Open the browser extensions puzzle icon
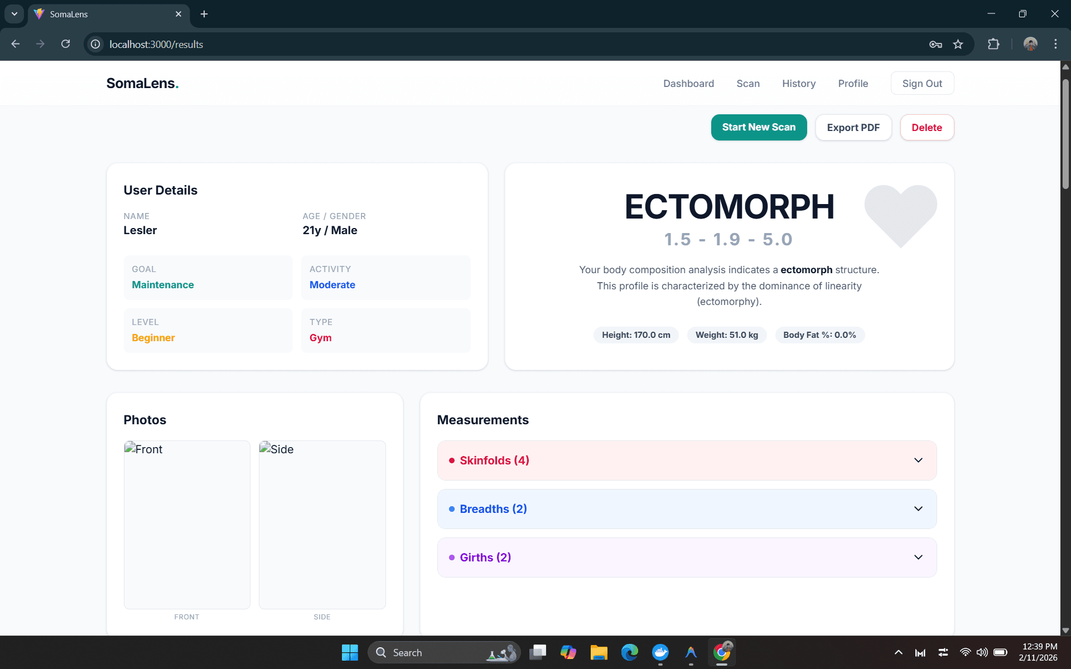 pos(993,44)
